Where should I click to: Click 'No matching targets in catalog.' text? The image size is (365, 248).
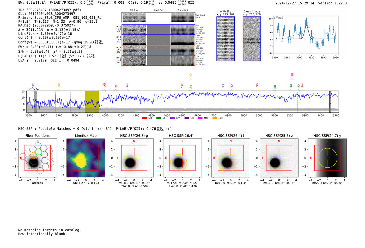click(x=50, y=230)
